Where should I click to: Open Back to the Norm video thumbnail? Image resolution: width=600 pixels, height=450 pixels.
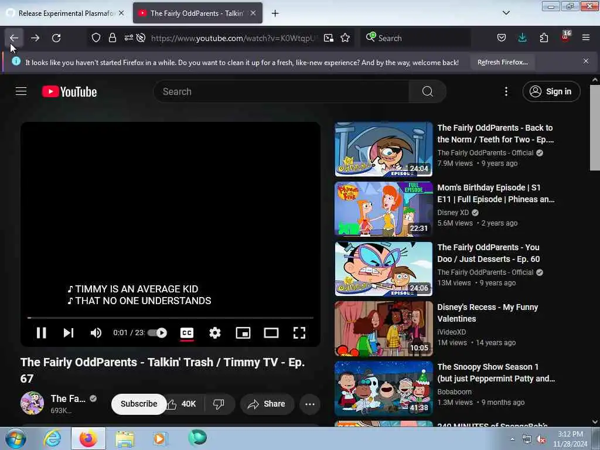click(383, 149)
